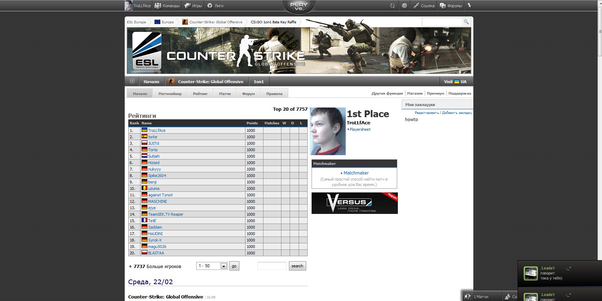Image resolution: width=602 pixels, height=301 pixels.
Task: Open the Магазин shop link
Action: (415, 94)
